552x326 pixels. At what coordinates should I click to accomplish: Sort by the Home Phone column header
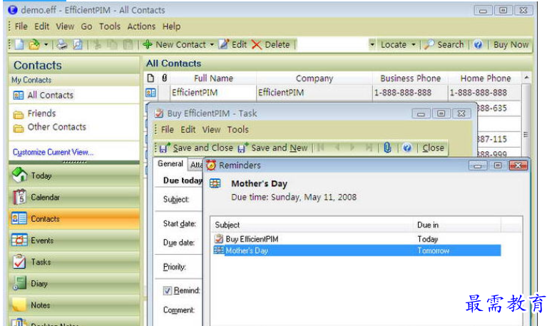[x=486, y=78]
